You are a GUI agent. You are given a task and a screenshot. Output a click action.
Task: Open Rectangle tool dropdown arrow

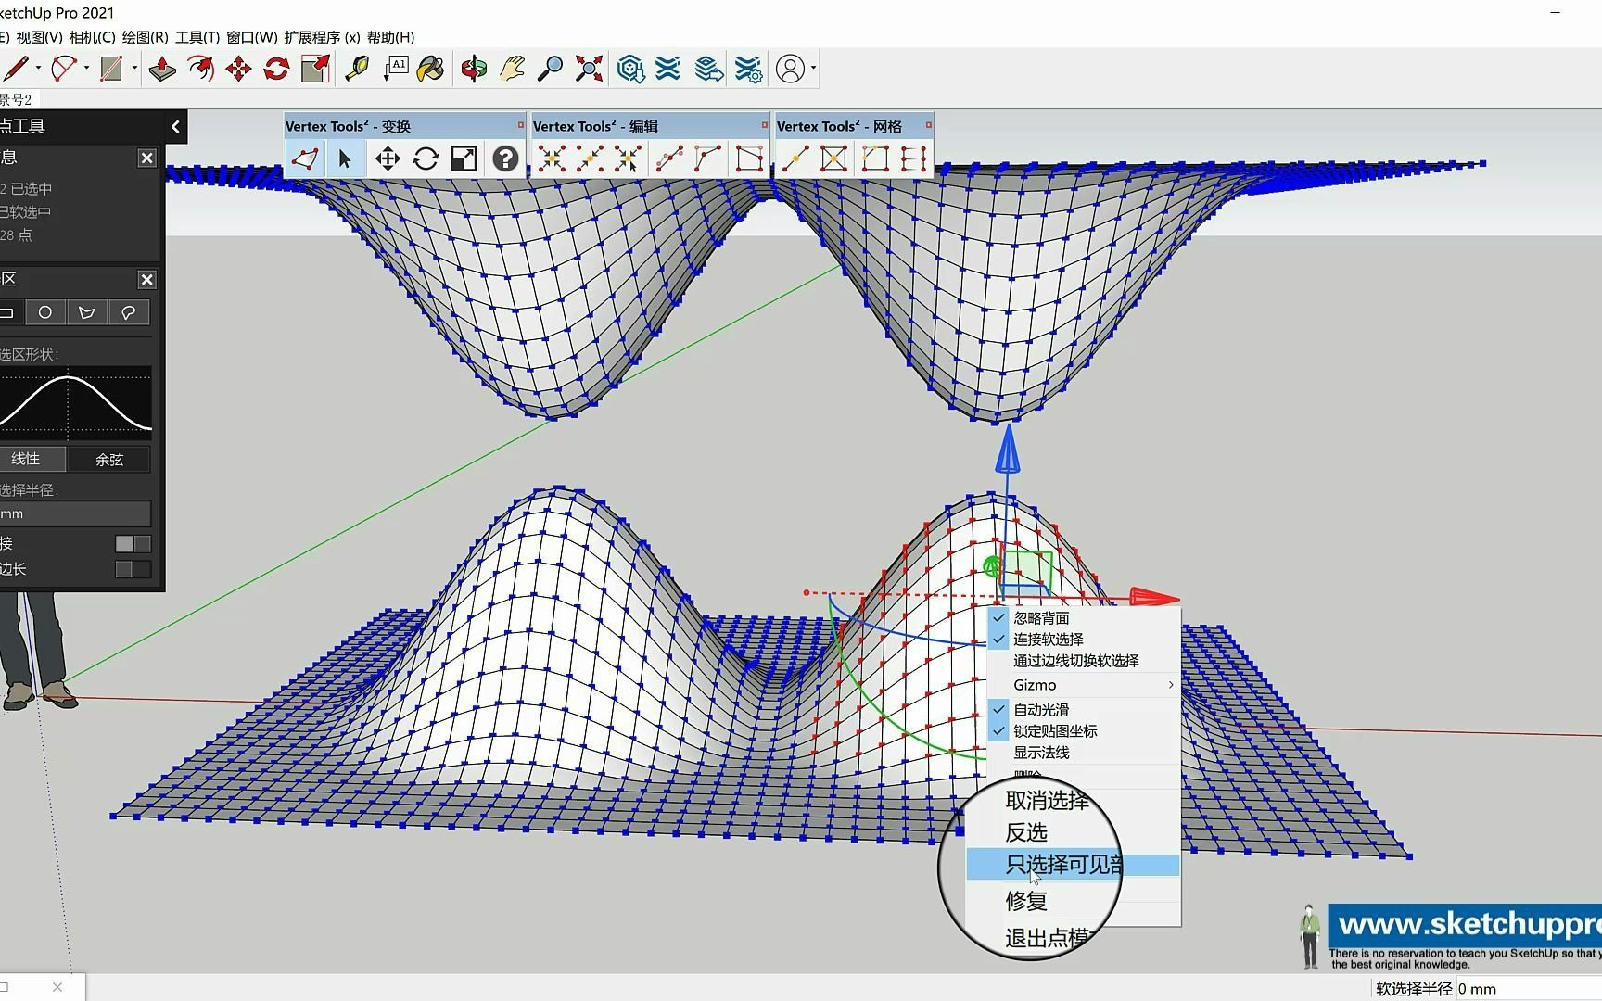pos(134,69)
